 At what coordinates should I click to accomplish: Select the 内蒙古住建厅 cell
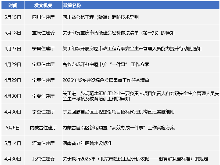point(43,128)
